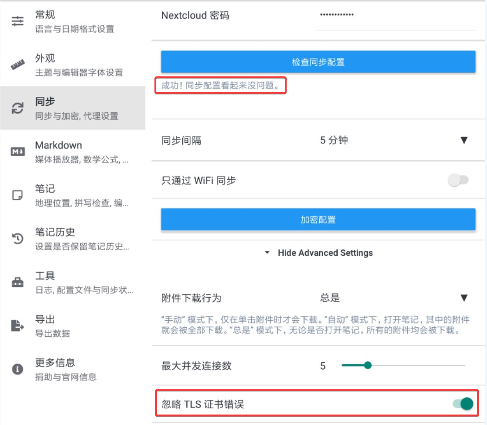Click the toolbox icon next to 工具
Viewport: 487px width, 425px height.
[x=18, y=282]
